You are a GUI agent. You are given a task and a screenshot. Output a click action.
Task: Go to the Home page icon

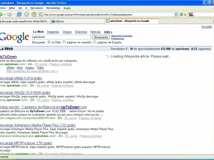tap(34, 14)
